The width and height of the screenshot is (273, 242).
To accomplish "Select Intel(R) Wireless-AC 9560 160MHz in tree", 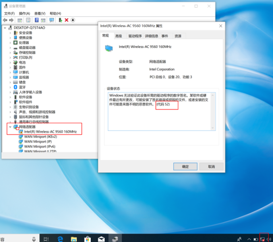I will pos(50,132).
